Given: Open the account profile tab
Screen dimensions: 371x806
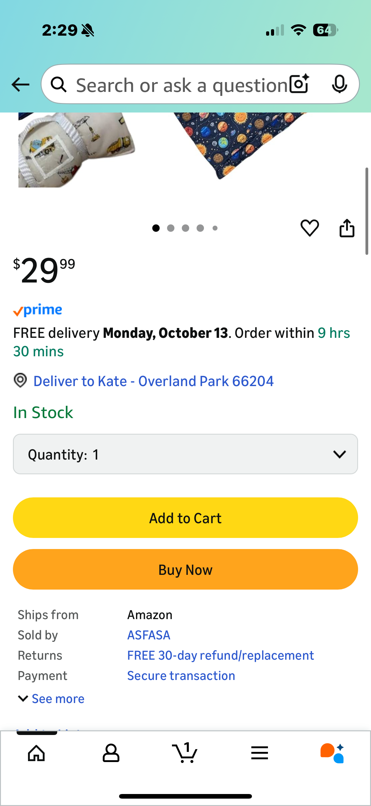Looking at the screenshot, I should [111, 753].
